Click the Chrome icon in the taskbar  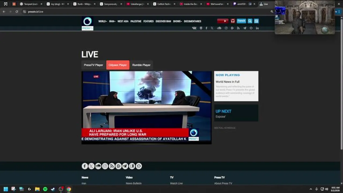tap(69, 189)
